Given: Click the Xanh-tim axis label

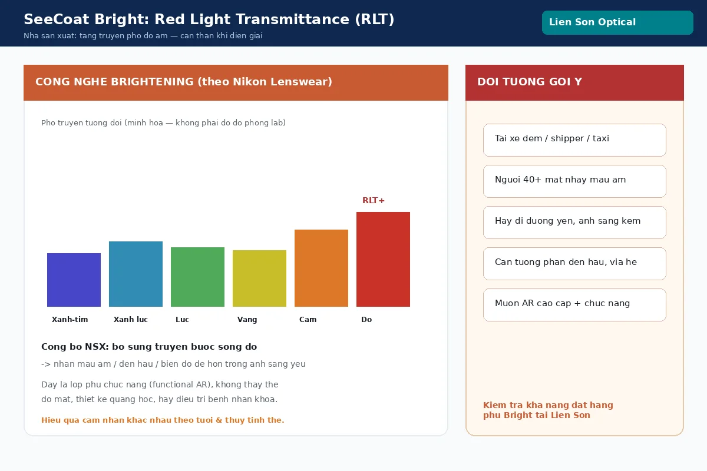Looking at the screenshot, I should point(70,320).
